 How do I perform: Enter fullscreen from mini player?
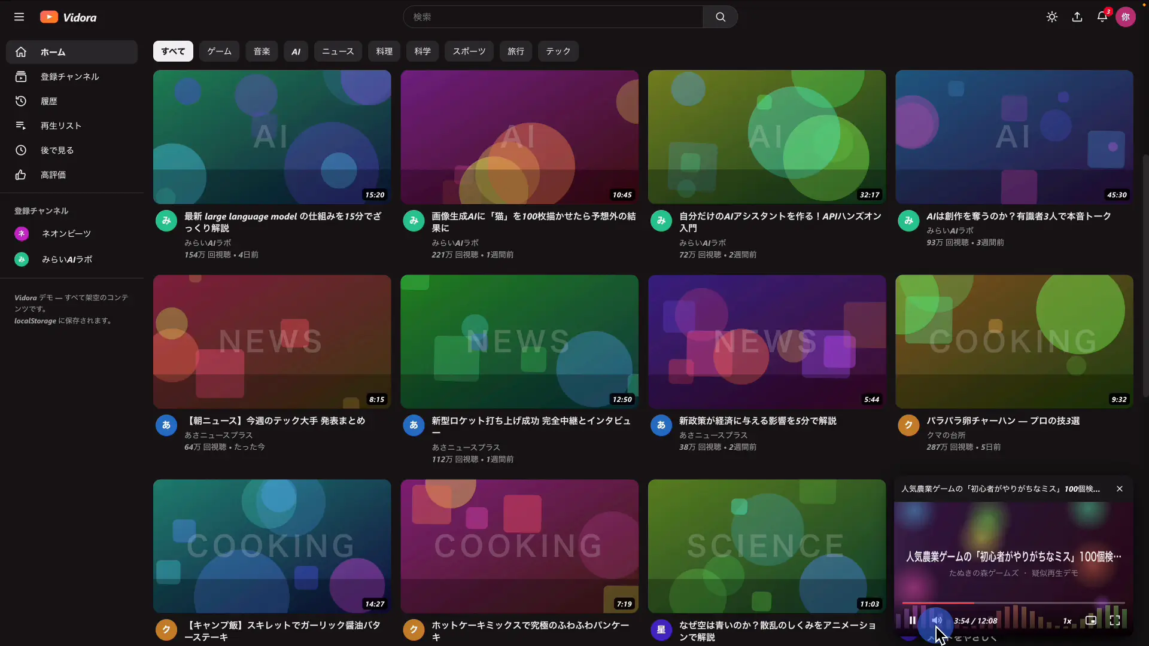tap(1115, 620)
